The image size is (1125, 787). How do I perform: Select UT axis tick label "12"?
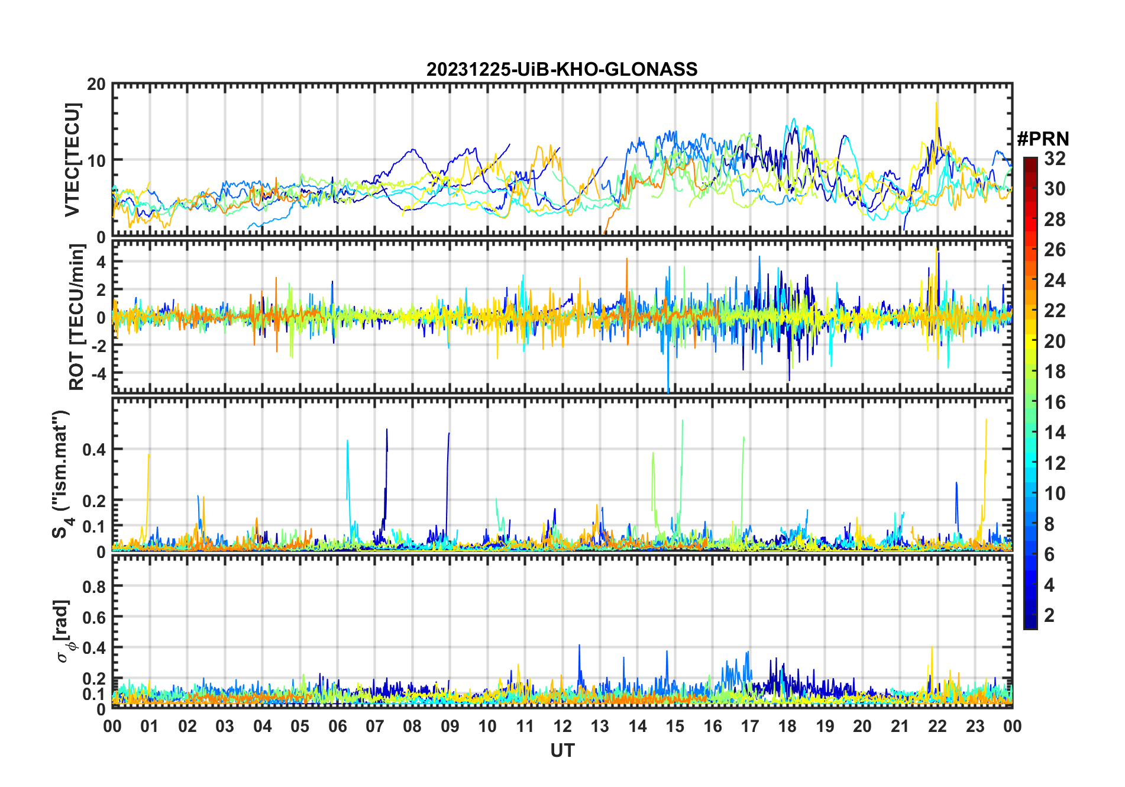coord(562,726)
